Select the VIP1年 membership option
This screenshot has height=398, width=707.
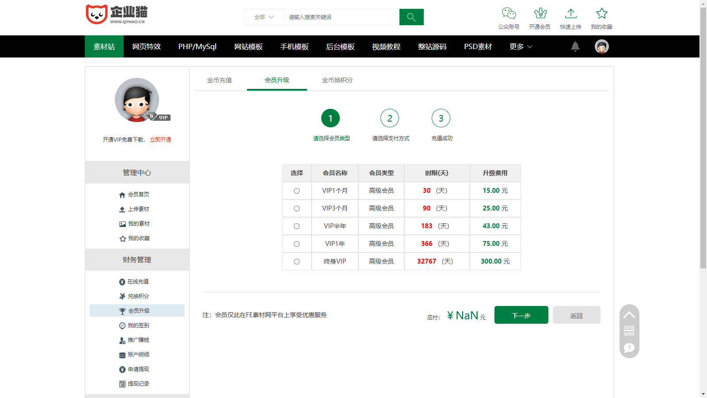pos(297,244)
